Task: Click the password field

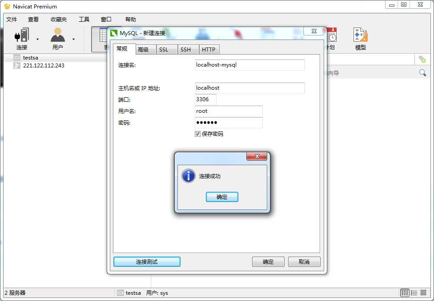Action: coord(229,123)
